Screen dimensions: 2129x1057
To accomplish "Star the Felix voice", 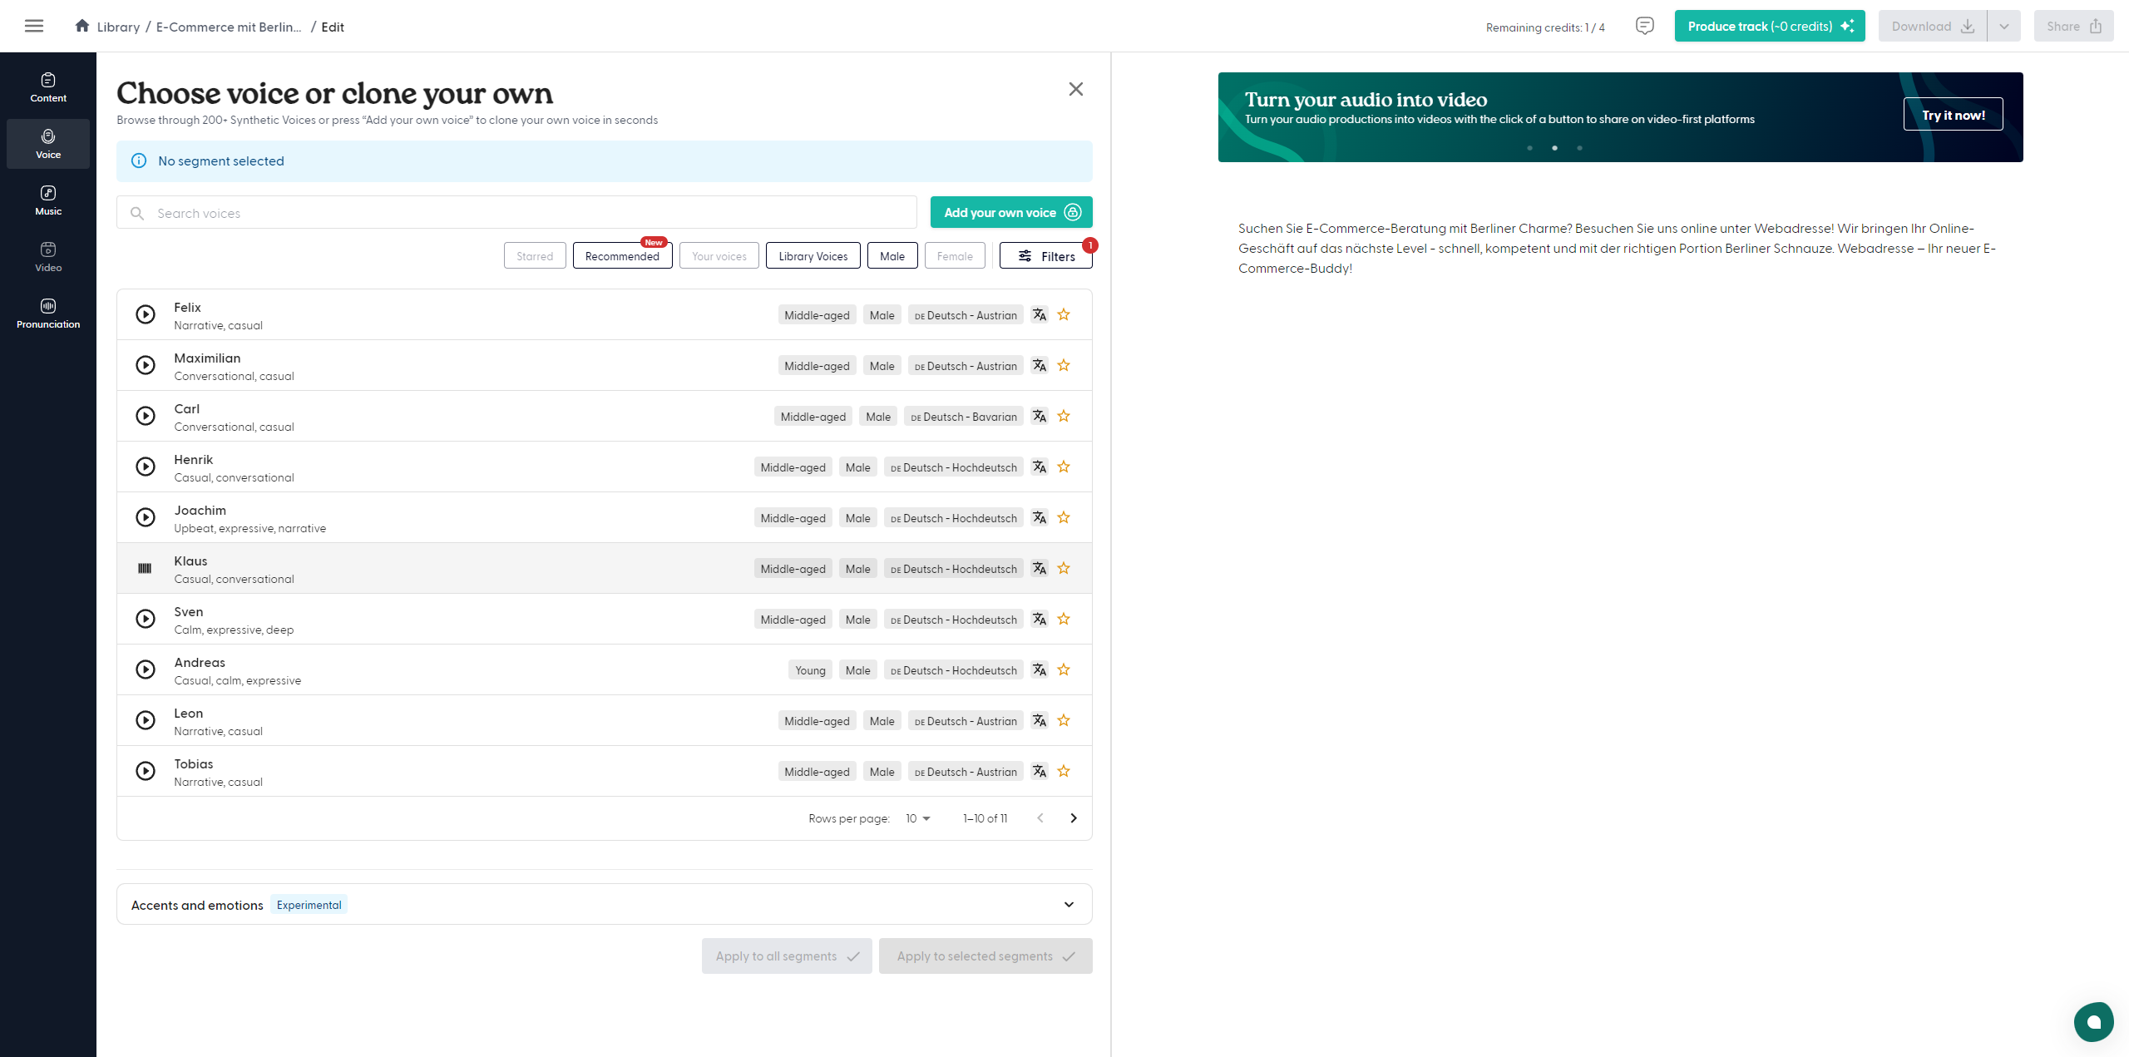I will pos(1064,314).
